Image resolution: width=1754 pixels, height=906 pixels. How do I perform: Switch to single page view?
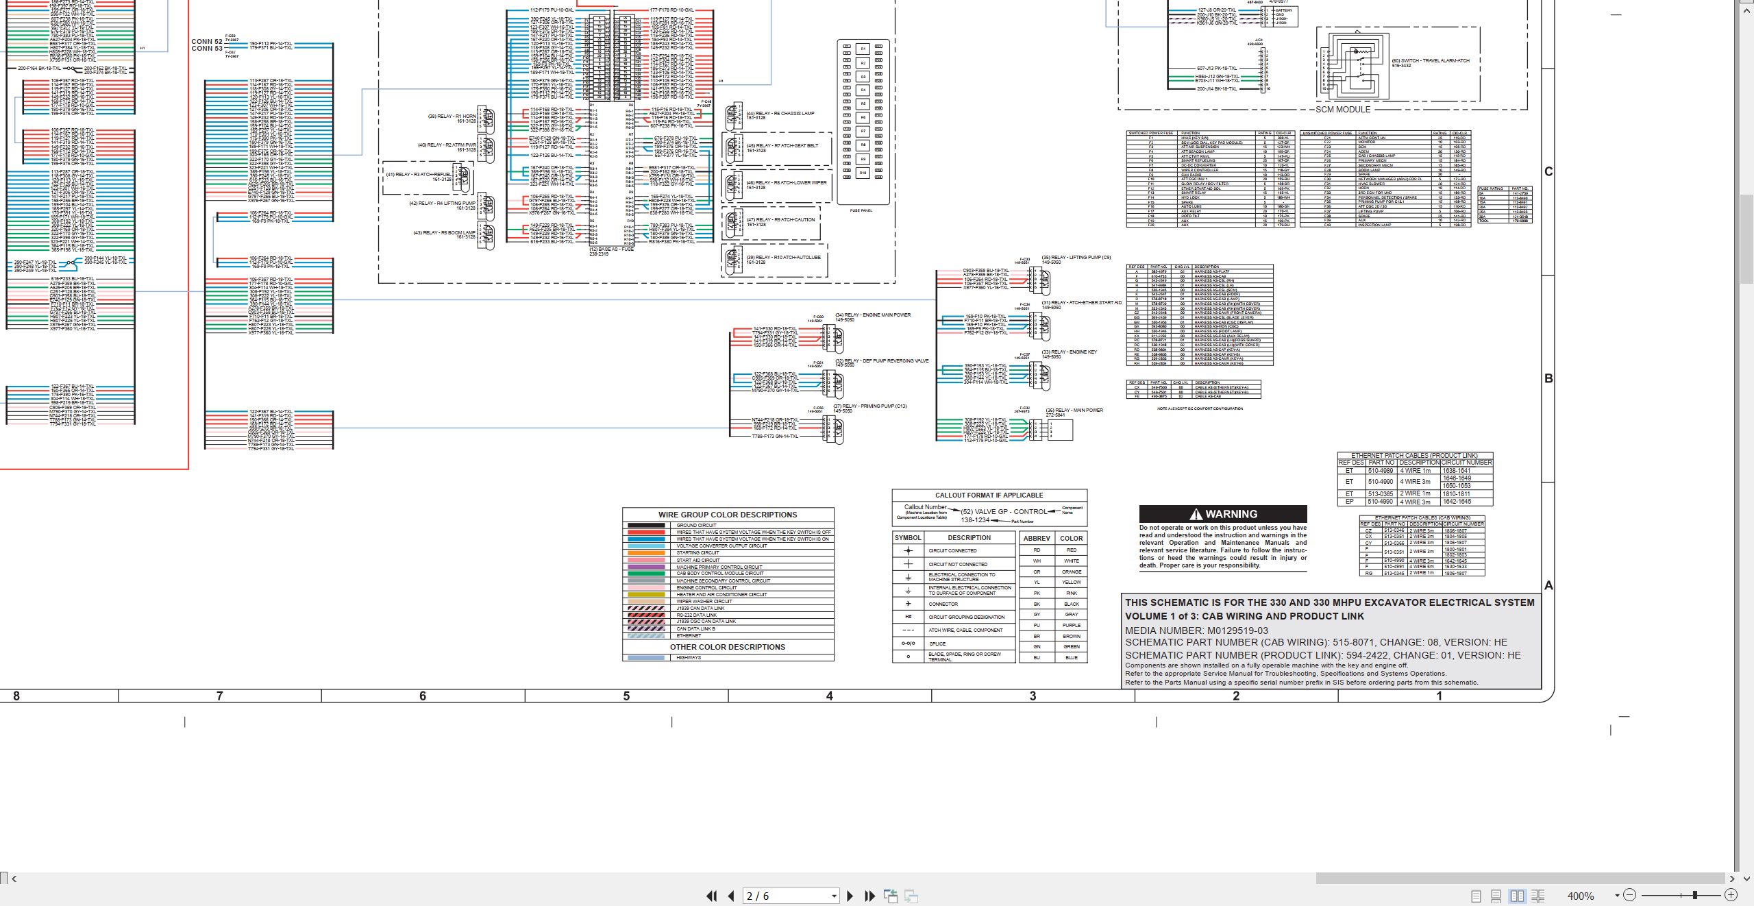pos(1477,896)
